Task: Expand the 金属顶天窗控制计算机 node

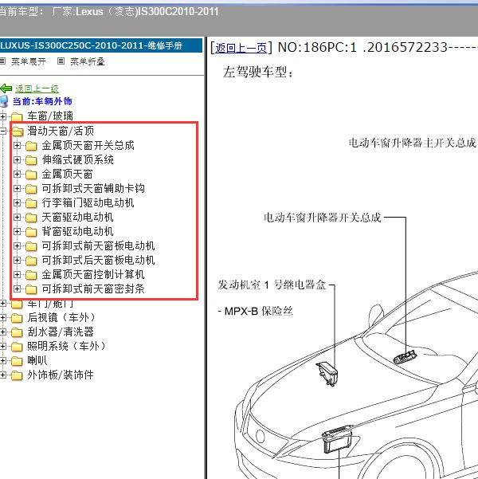Action: point(17,275)
